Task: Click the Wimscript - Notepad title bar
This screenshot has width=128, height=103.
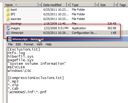Action: [x=67, y=39]
